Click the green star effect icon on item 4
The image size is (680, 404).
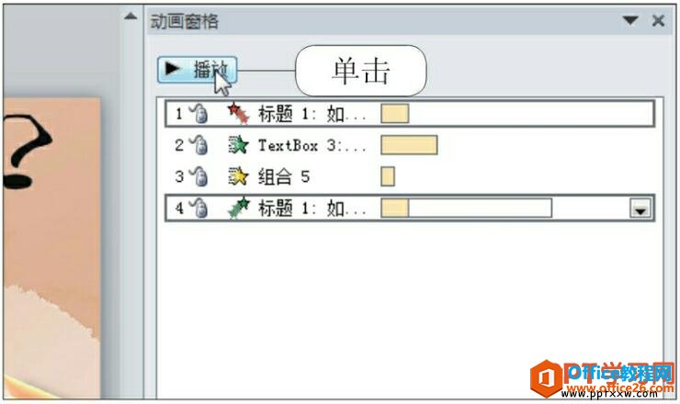238,208
